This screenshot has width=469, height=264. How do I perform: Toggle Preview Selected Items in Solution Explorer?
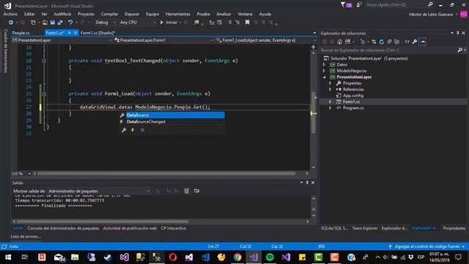422,42
